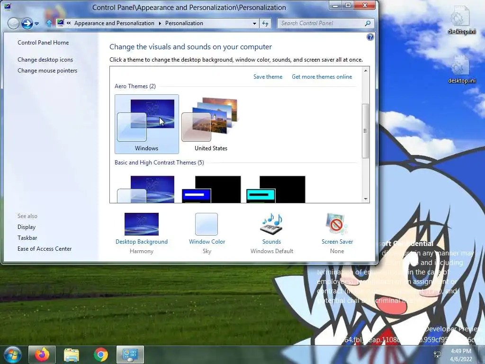Click the theme list scroll up arrow
485x364 pixels.
click(366, 71)
